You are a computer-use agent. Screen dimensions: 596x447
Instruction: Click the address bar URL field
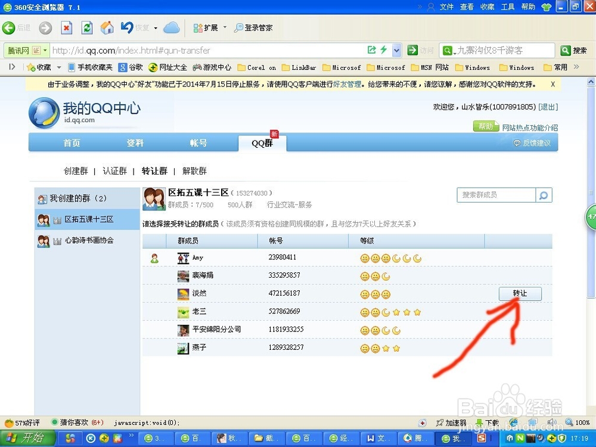pos(207,50)
